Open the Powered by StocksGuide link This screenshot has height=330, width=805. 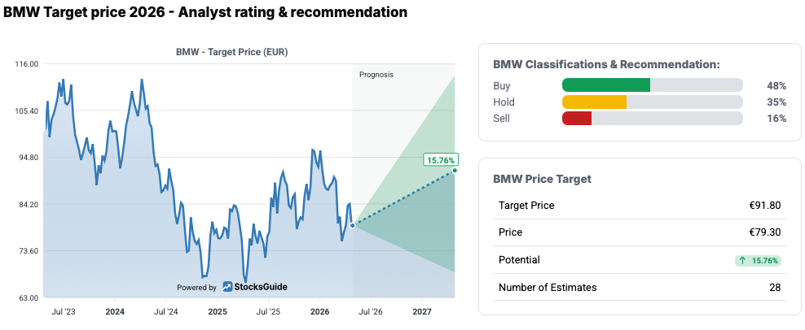point(232,287)
